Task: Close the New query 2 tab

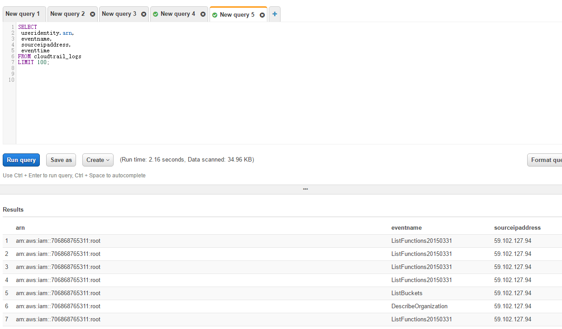Action: (x=92, y=14)
